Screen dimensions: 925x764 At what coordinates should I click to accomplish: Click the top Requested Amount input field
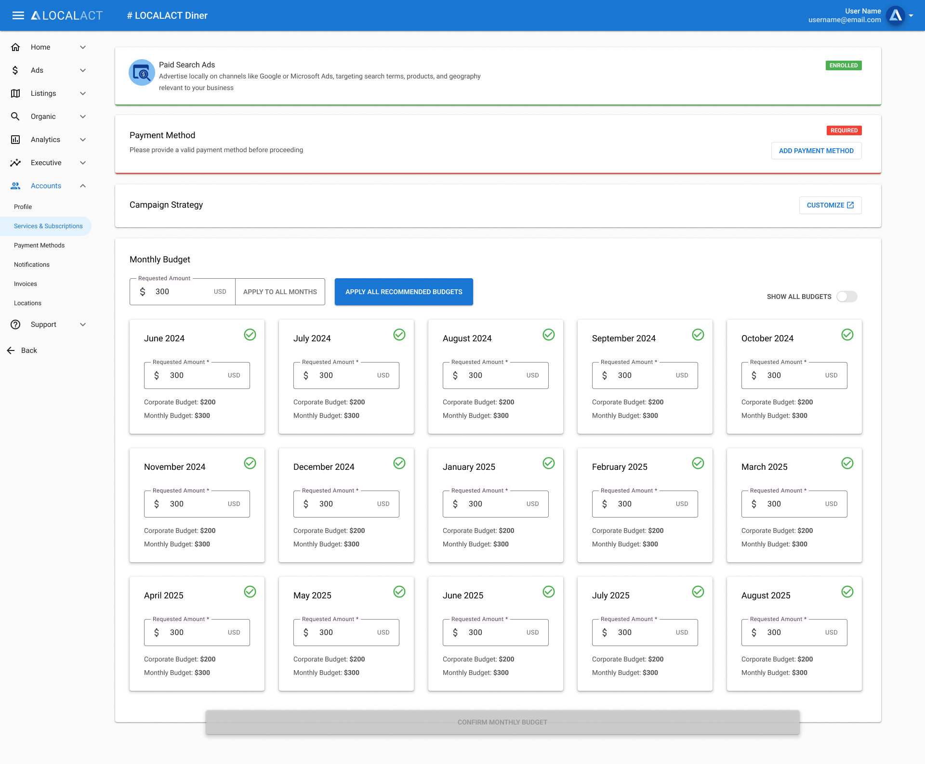[183, 292]
